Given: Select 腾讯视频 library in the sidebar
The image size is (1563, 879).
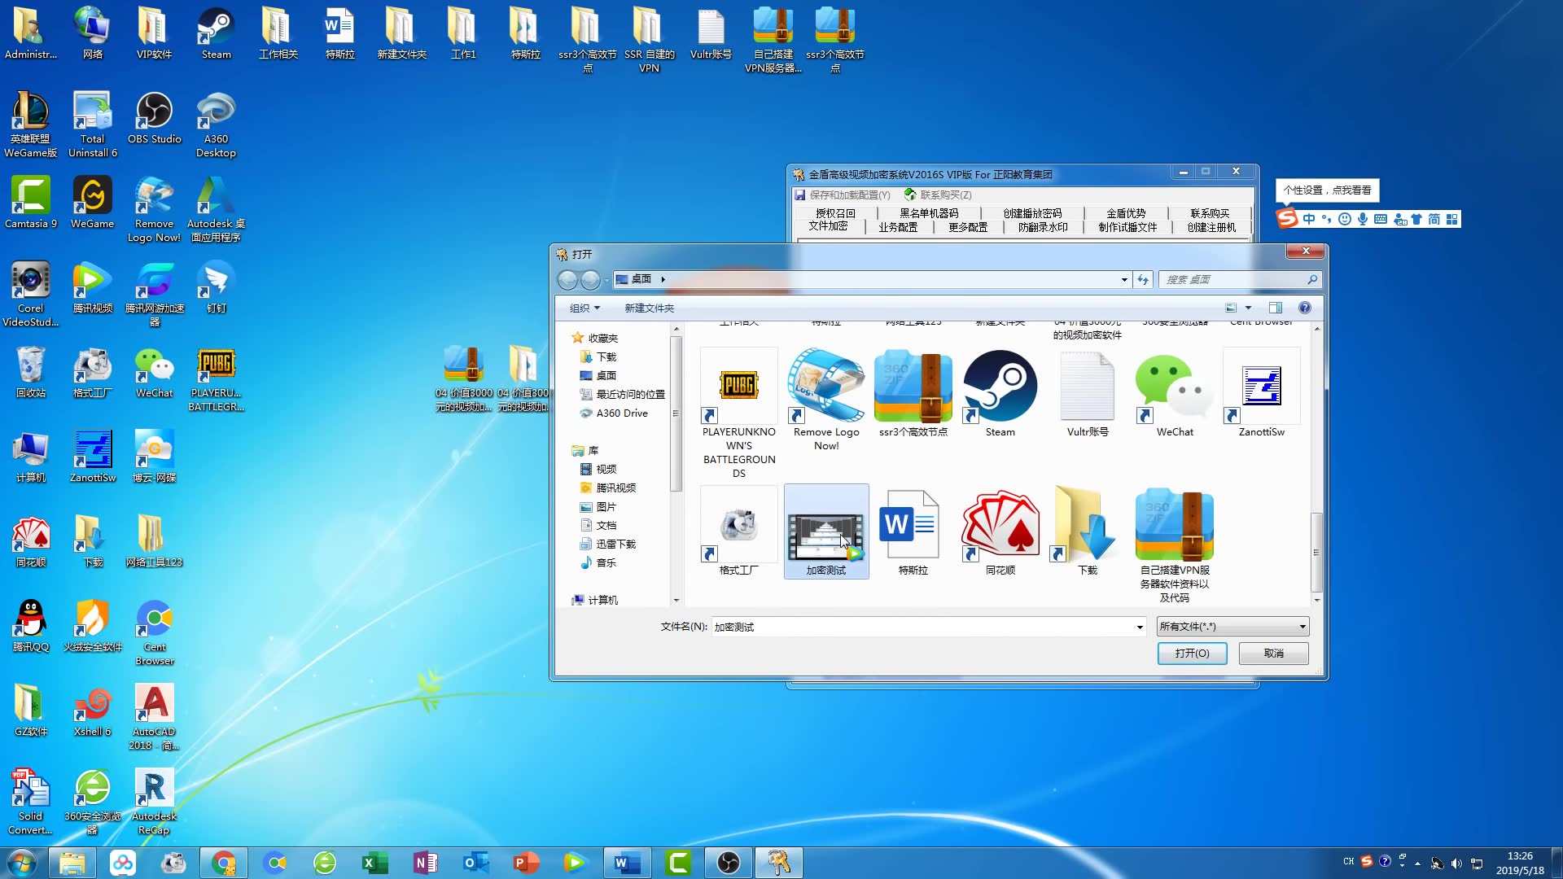Looking at the screenshot, I should pyautogui.click(x=615, y=488).
